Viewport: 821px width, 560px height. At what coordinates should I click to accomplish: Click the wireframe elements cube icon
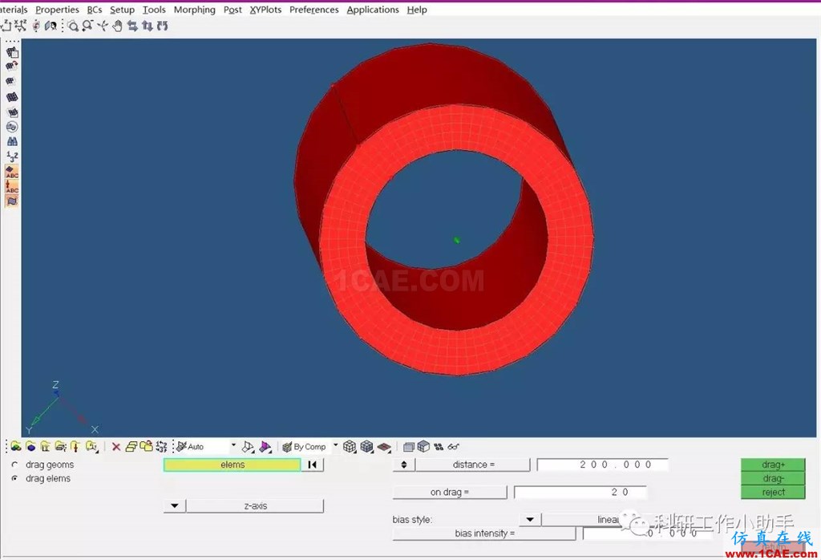click(350, 446)
